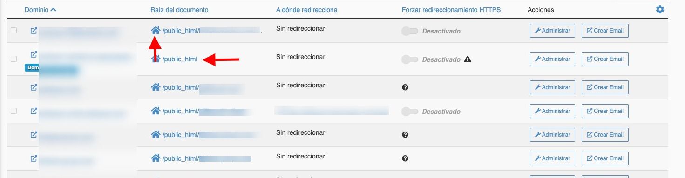The width and height of the screenshot is (685, 178).
Task: Click warning triangle next to second Desactivado
Action: [x=468, y=59]
